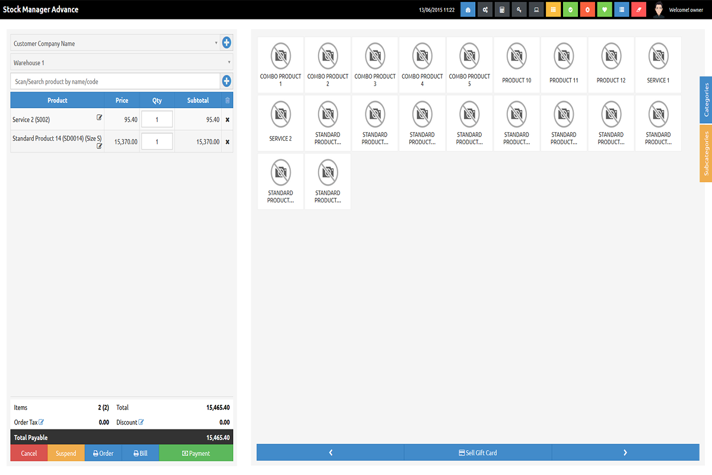Expand the Customer Company Name dropdown

[115, 43]
